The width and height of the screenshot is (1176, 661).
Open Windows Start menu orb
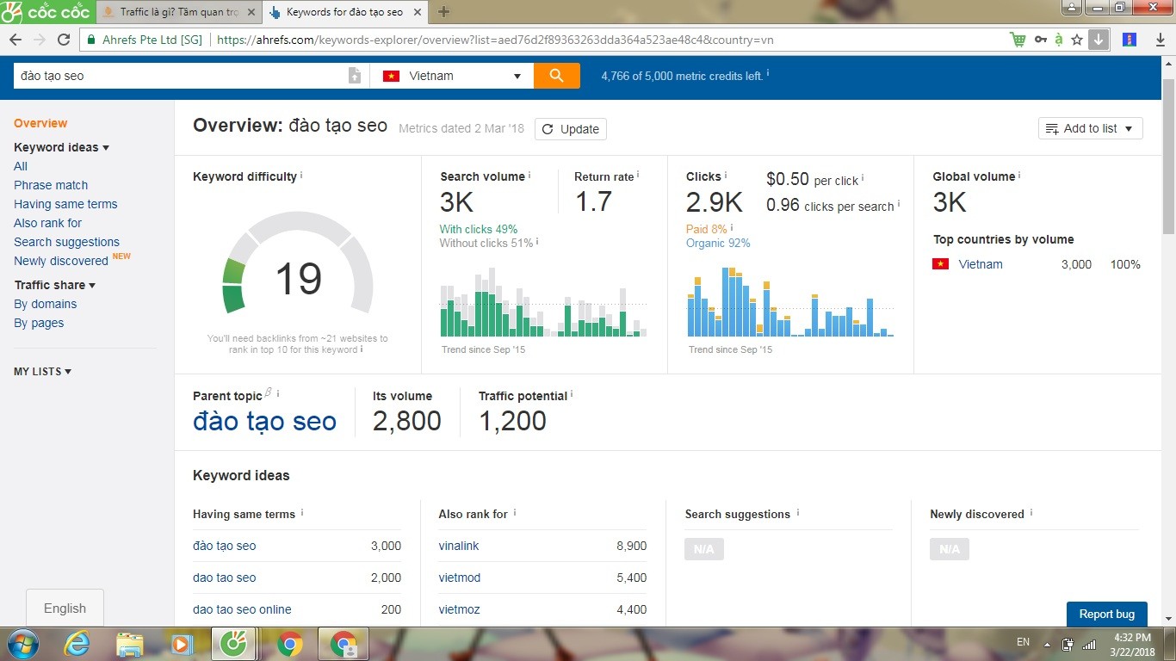tap(22, 644)
